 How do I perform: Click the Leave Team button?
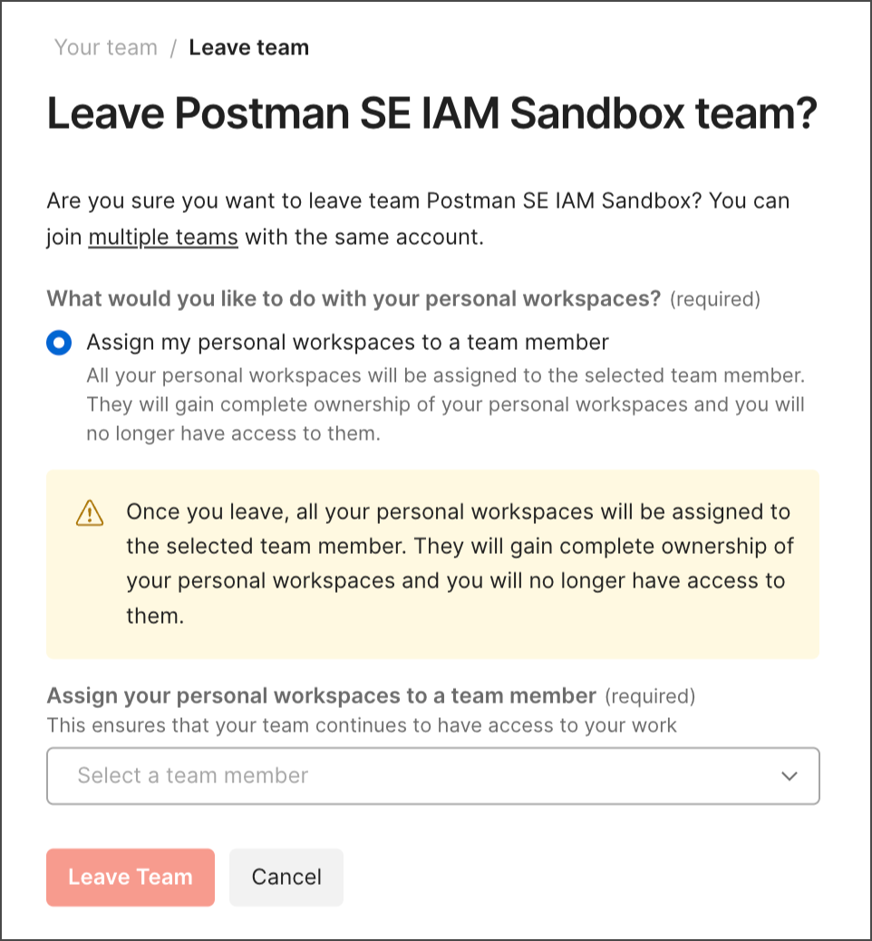(x=130, y=877)
